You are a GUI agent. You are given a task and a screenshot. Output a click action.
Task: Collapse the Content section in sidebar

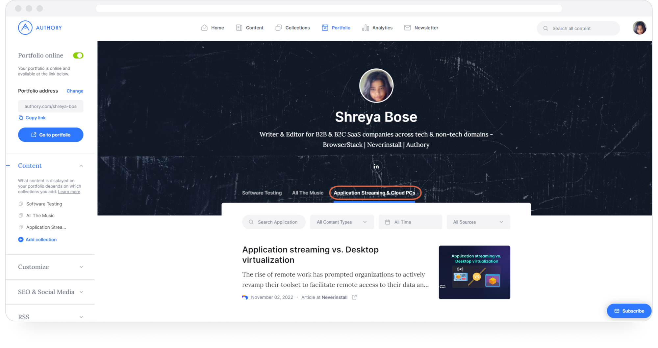tap(81, 166)
